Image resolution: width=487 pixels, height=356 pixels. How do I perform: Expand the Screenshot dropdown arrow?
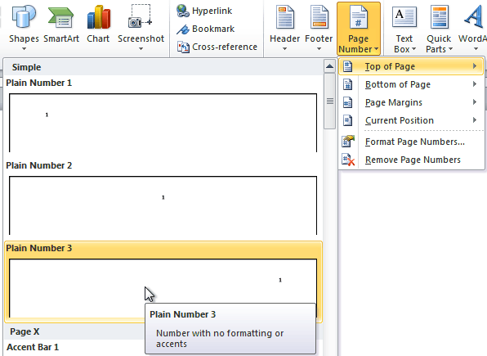pos(141,49)
